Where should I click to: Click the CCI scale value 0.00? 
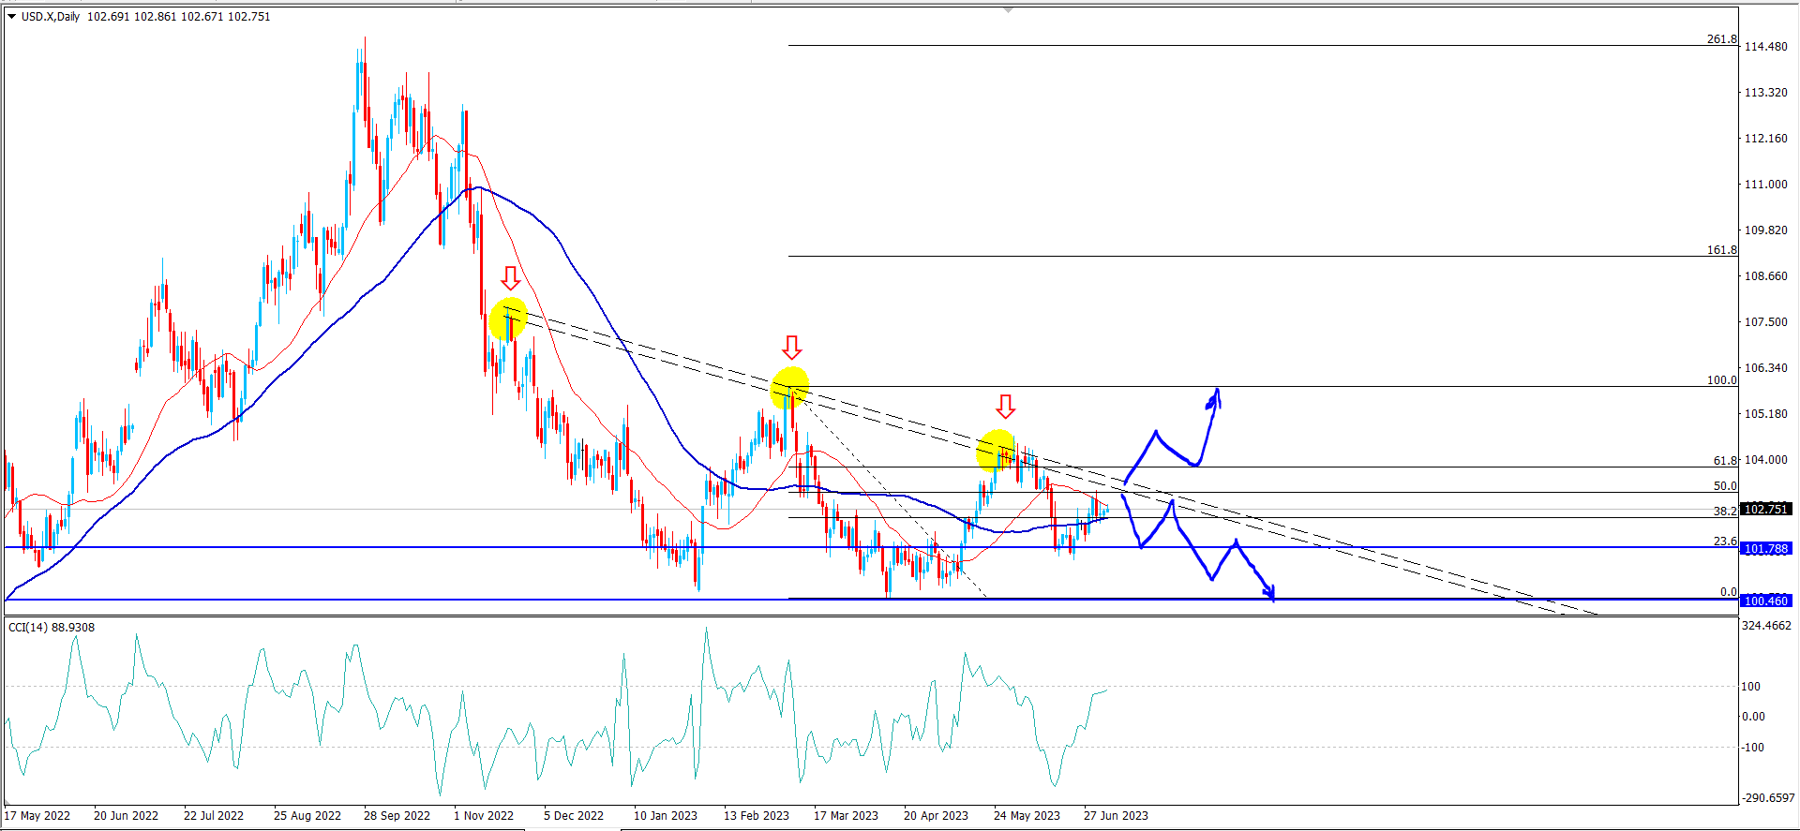[1753, 717]
